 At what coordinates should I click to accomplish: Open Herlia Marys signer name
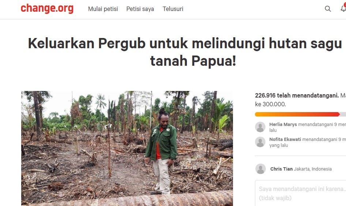point(283,124)
